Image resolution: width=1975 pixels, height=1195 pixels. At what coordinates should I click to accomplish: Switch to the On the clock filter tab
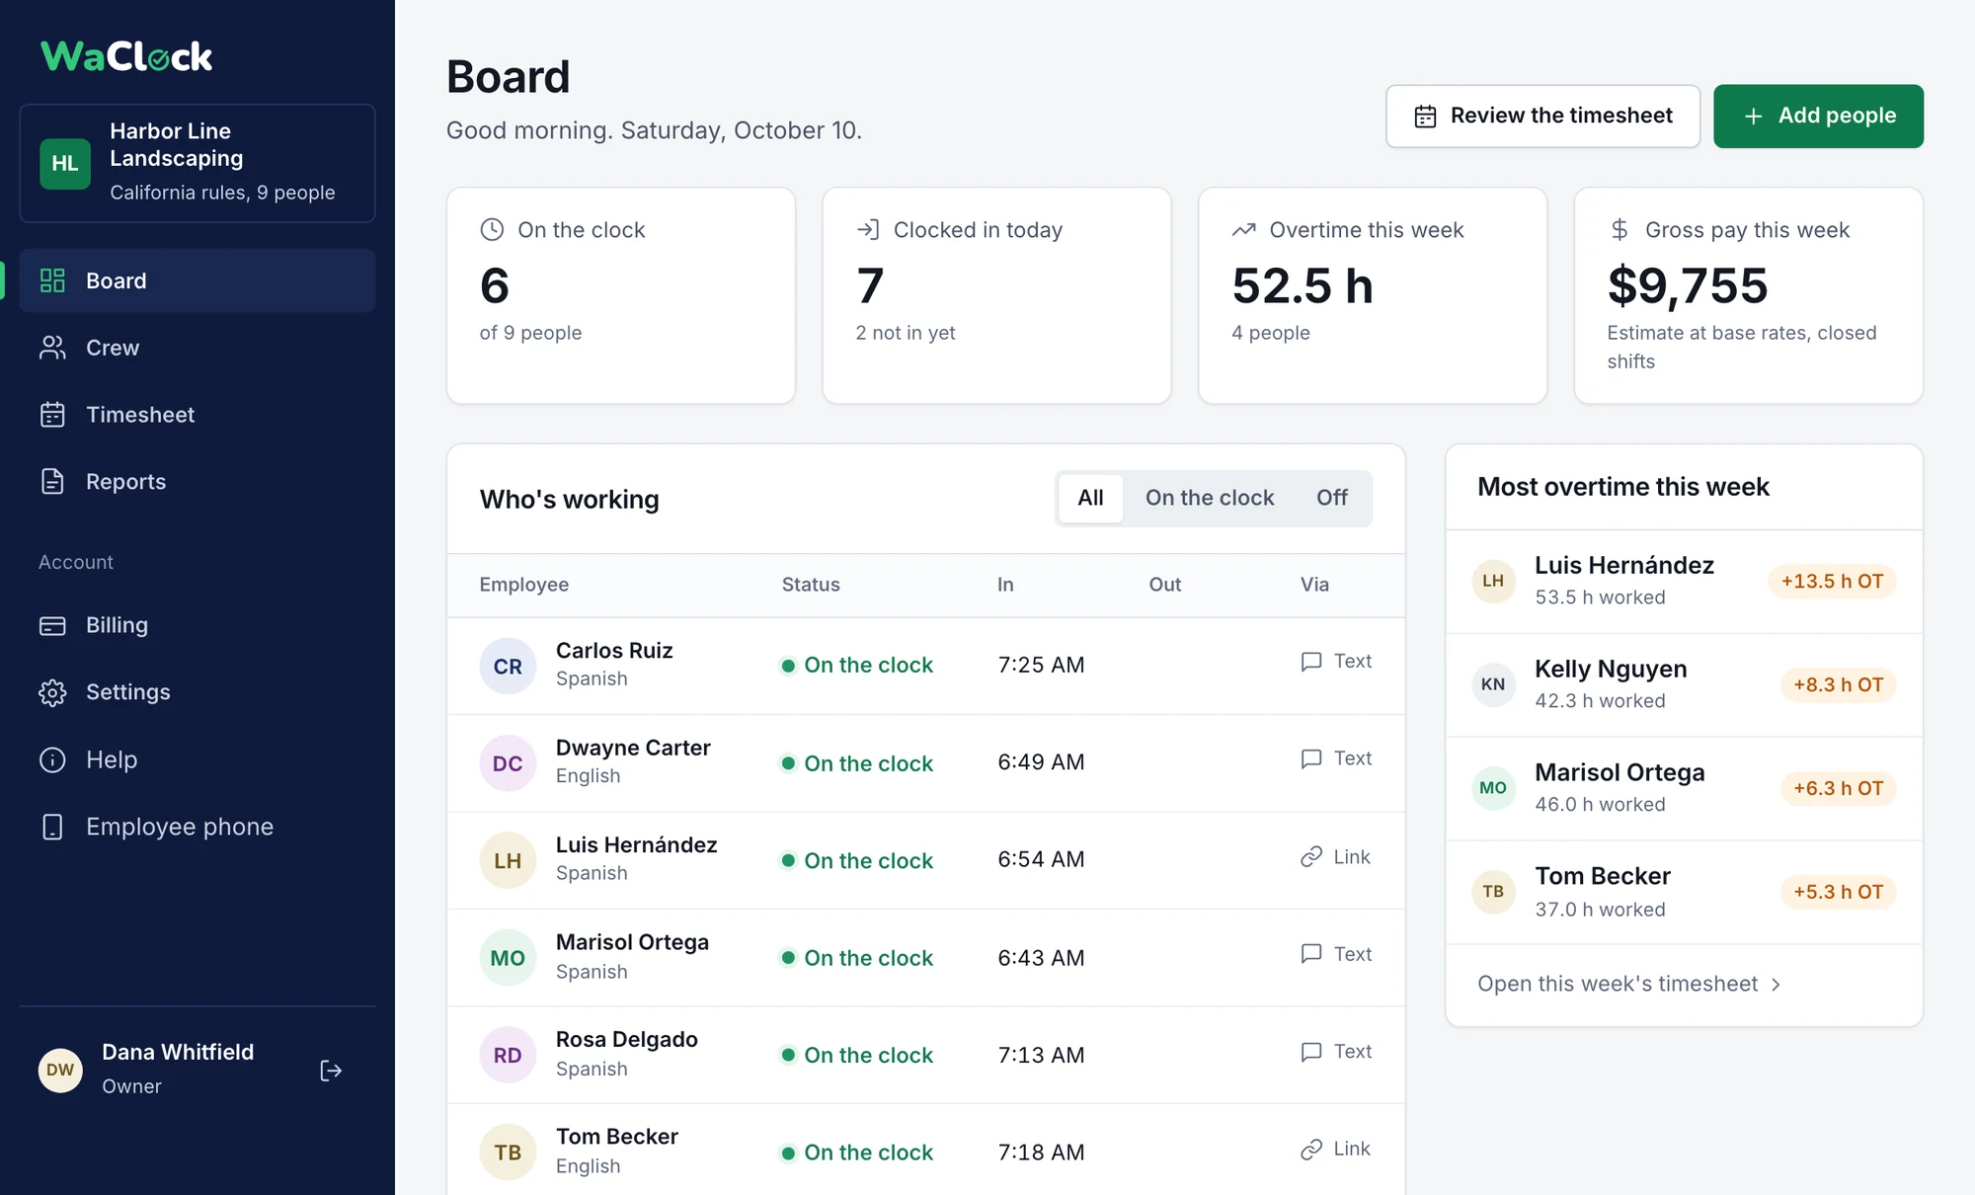pos(1210,498)
